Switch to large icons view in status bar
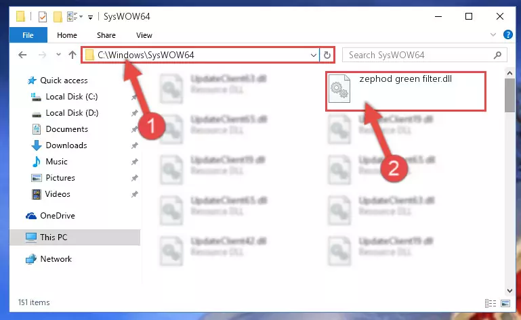521x320 pixels. click(x=505, y=303)
